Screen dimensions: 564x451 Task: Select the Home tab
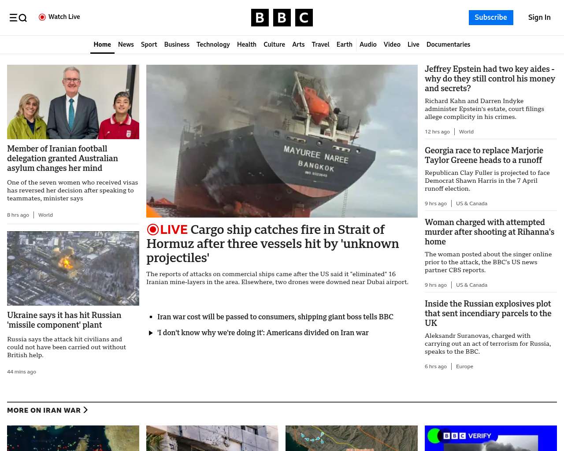tap(102, 44)
